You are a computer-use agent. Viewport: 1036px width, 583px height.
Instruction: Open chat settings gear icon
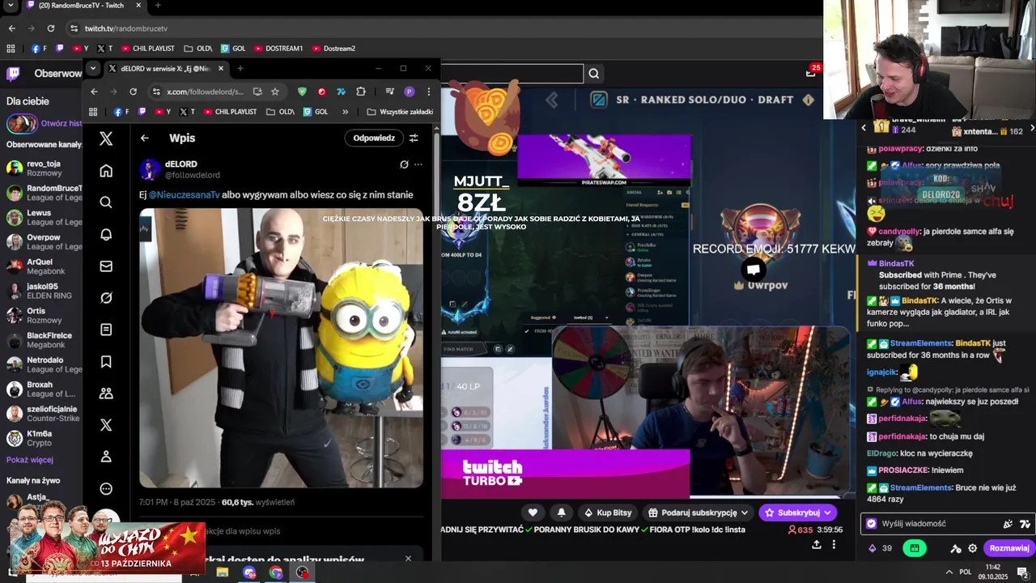[973, 548]
